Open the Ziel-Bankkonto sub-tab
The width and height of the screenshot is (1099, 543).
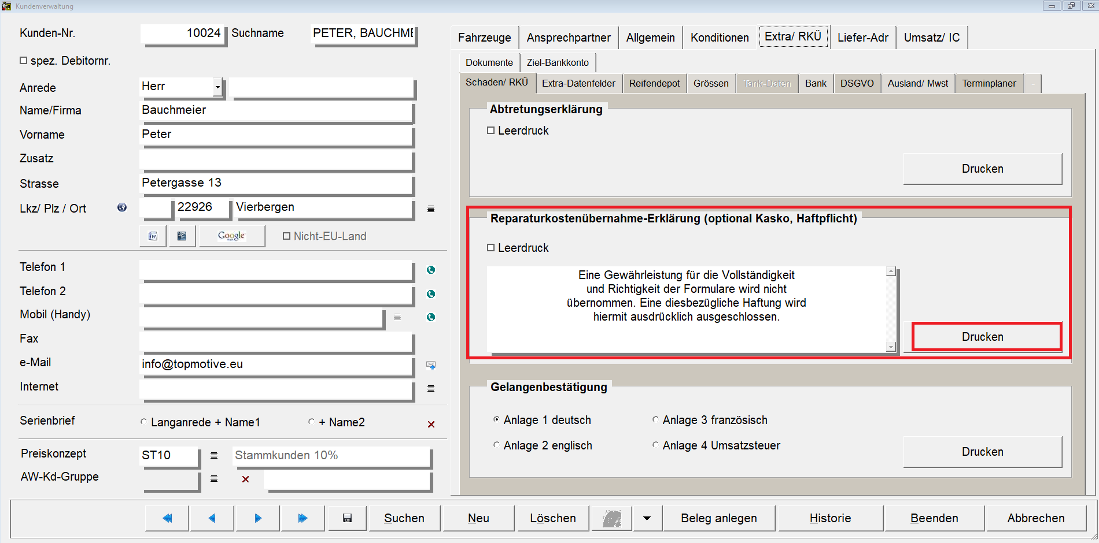pyautogui.click(x=558, y=62)
